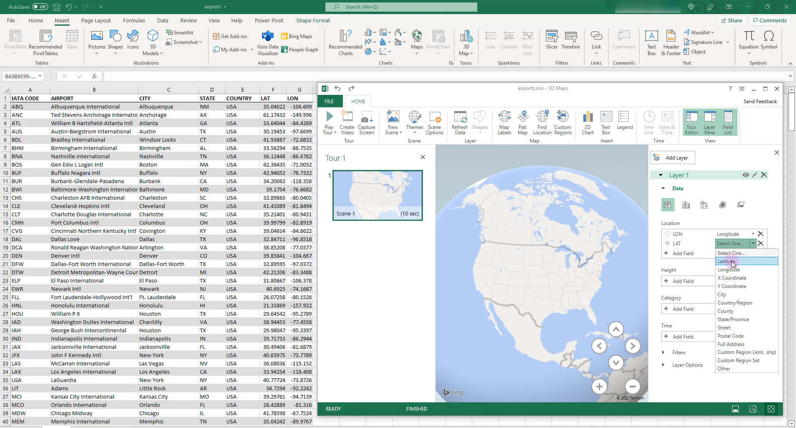Select stacked column visualization type
This screenshot has width=796, height=428.
(667, 205)
